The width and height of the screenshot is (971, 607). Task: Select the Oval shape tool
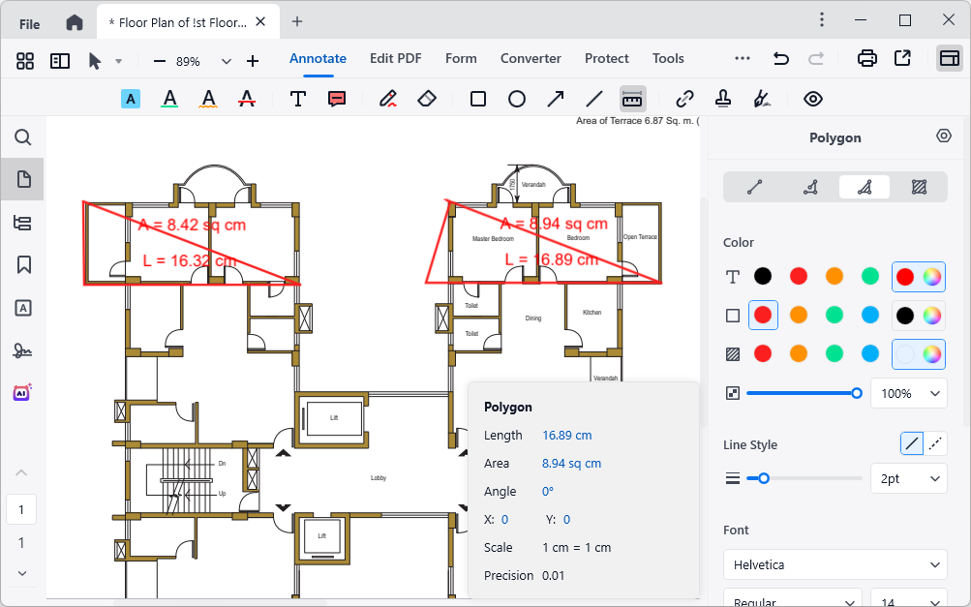(516, 98)
